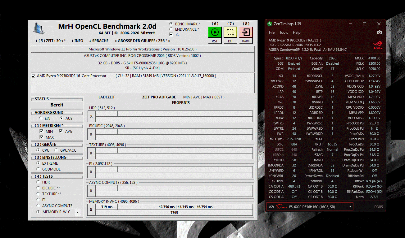Toggle AMD Ryzen 9 9950X3D2 device checkbox
405x238 pixels.
point(34,76)
